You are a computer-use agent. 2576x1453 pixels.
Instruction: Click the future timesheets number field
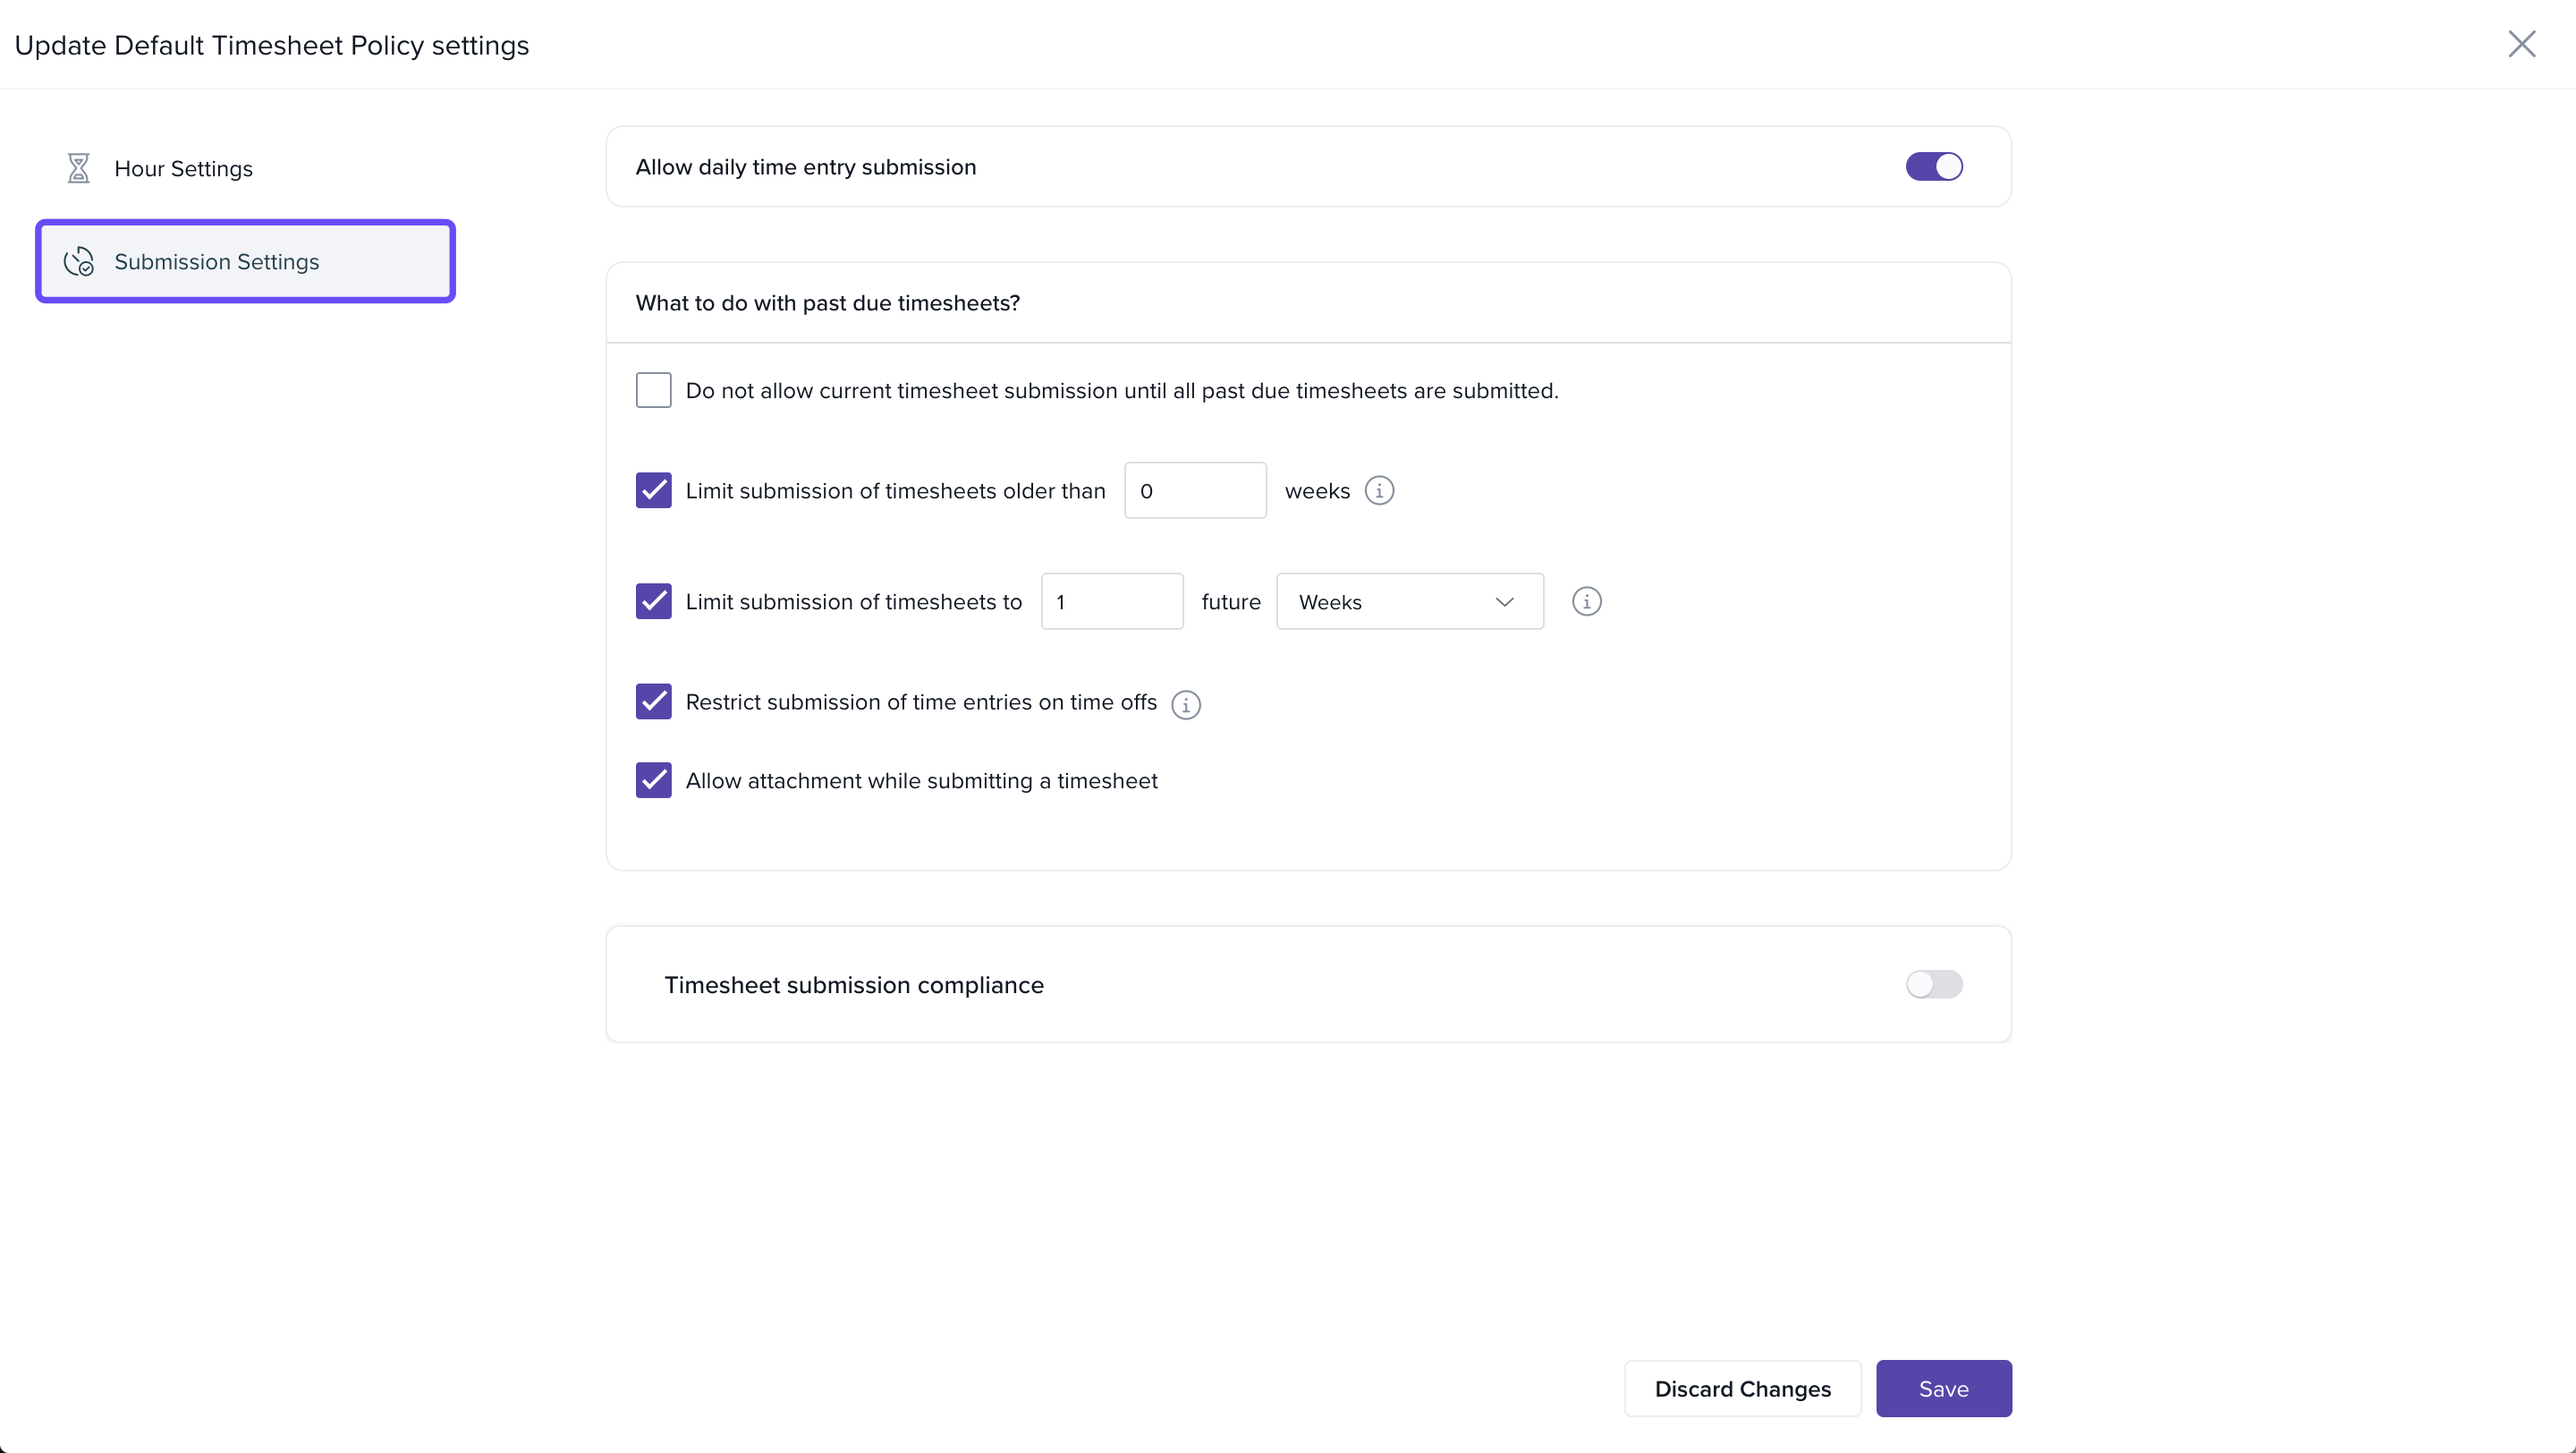1111,602
